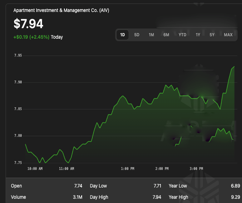Click the 7.95 y-axis label
242x203 pixels.
18,55
